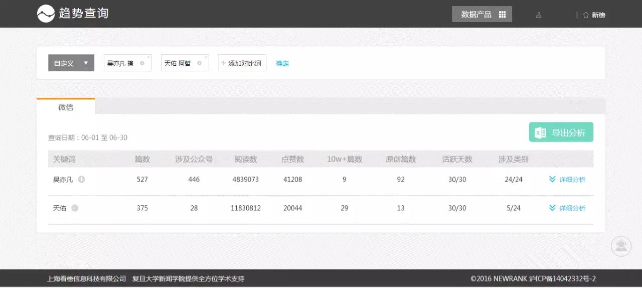
Task: Click the 上海看榜信息科技有限公司 footer text
Action: click(x=86, y=278)
